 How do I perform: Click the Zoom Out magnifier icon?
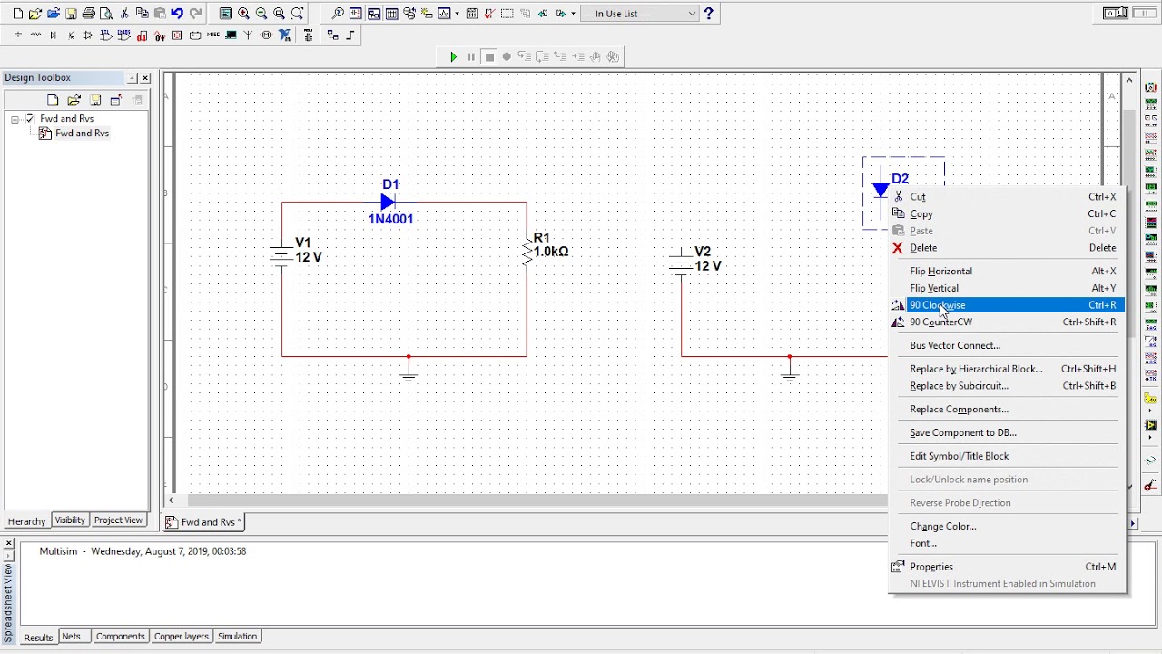261,14
